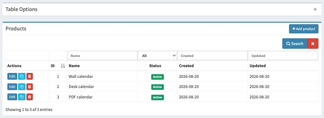Duplicate the PDF calendar product via copy icon

coord(22,97)
